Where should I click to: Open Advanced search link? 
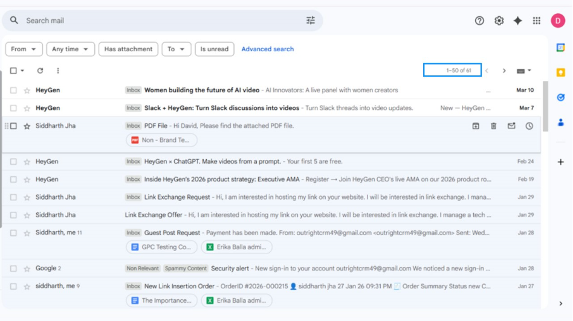point(267,49)
